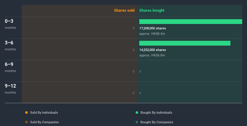Select the Bought By Companies legend label

coord(157,122)
